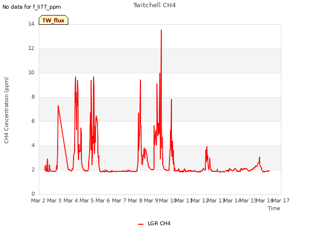310x233 pixels.
Task: Click the red LGR CH4 legend swatch
Action: click(140, 224)
